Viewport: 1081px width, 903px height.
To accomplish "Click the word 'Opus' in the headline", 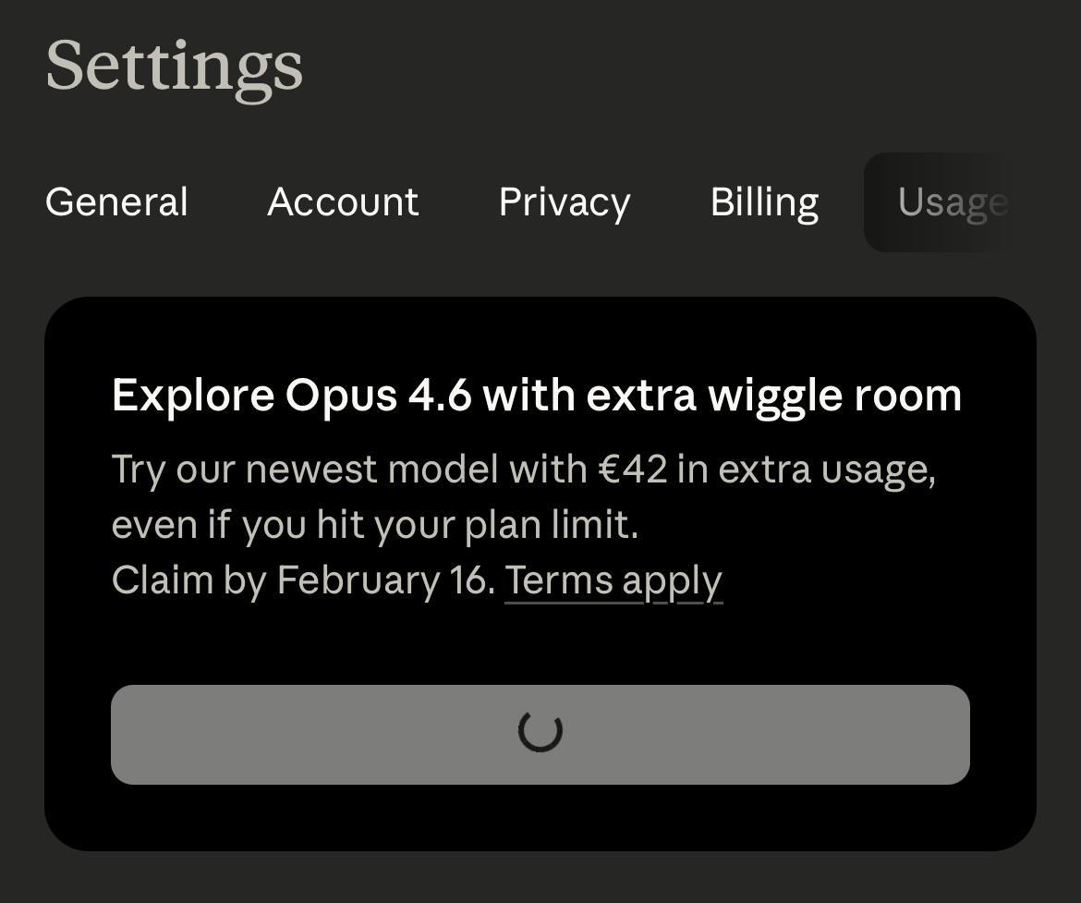I will click(x=341, y=396).
